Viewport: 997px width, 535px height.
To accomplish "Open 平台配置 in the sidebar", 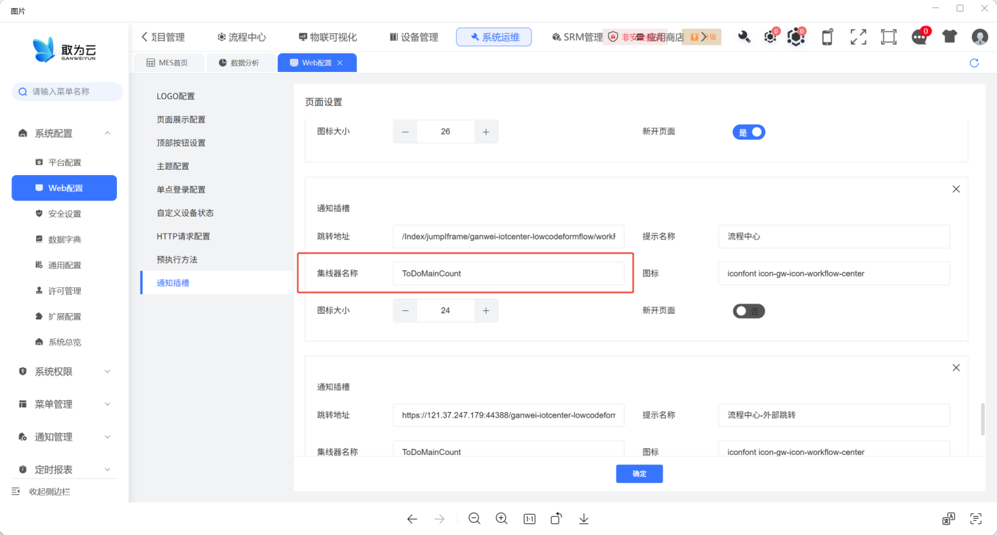I will click(65, 163).
